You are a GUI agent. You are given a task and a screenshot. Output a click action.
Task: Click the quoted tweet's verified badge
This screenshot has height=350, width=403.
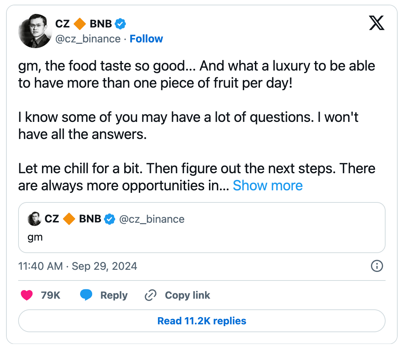110,219
